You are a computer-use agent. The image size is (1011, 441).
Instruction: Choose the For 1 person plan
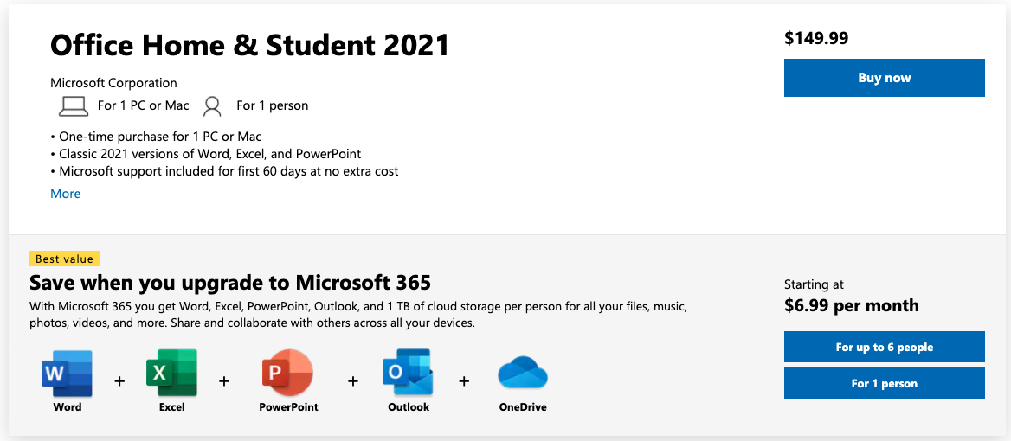point(884,383)
